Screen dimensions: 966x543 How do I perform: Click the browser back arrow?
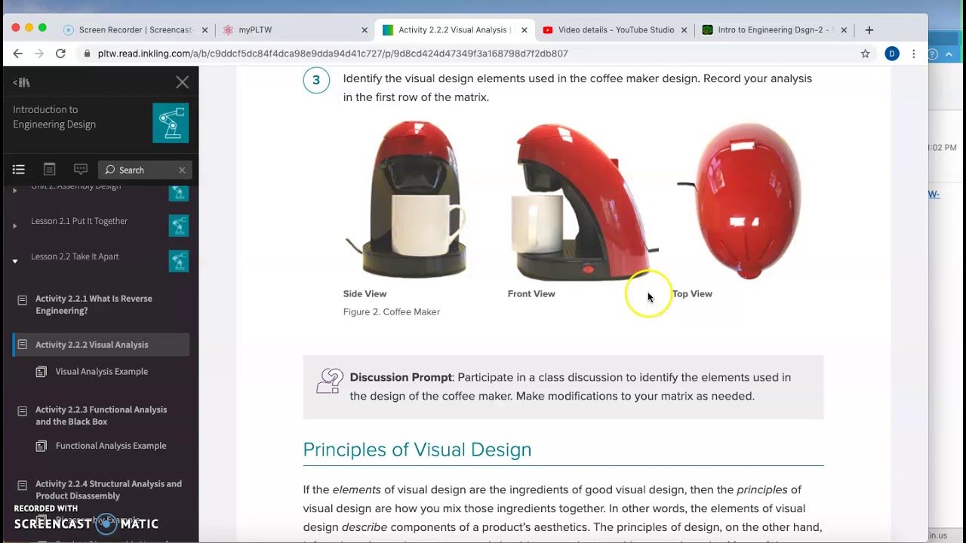pos(18,54)
